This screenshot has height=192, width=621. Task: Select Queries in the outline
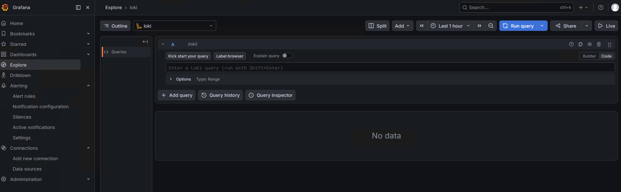[126, 52]
